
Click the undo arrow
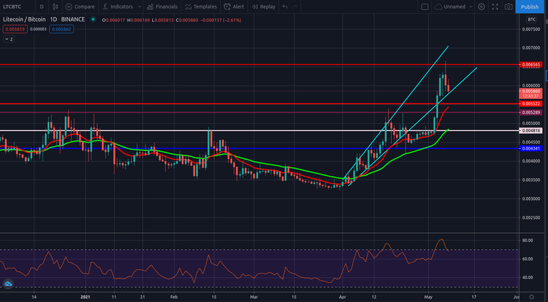point(285,6)
